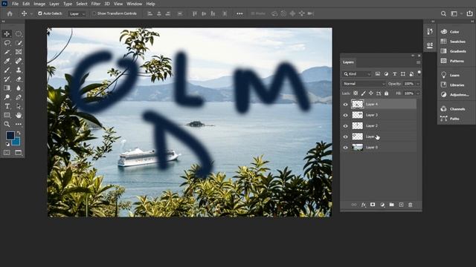The image size is (476, 267).
Task: Open the Auto-Select Layer dropdown
Action: tap(77, 13)
